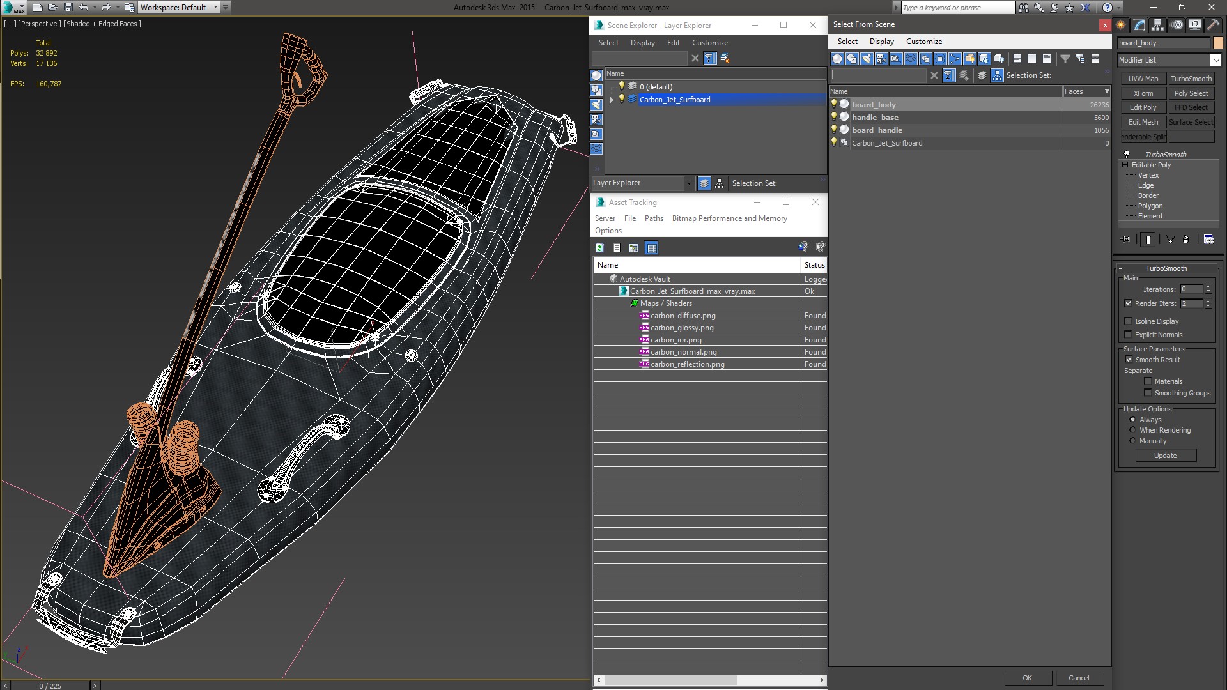Click the Pin Stack icon below modifier stack
1227x690 pixels.
pyautogui.click(x=1126, y=240)
